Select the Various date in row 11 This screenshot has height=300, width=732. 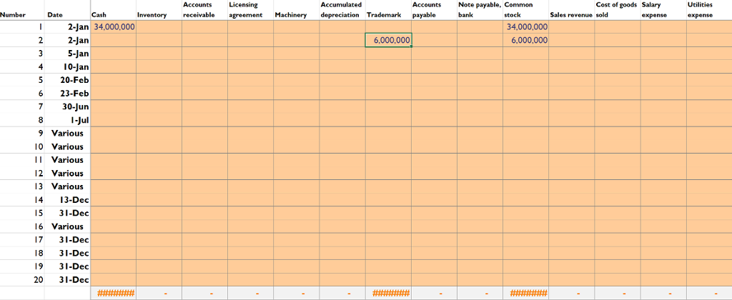pos(68,160)
